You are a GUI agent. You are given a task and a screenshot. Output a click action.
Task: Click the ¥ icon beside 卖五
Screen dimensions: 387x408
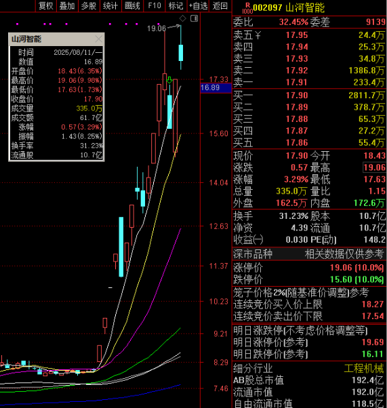point(258,35)
